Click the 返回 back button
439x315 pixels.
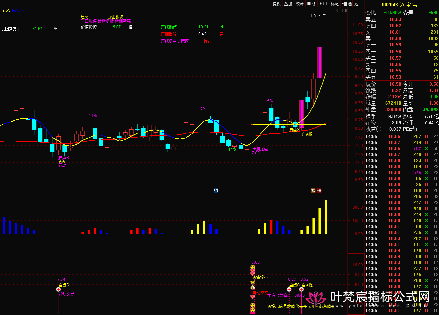[x=359, y=4]
